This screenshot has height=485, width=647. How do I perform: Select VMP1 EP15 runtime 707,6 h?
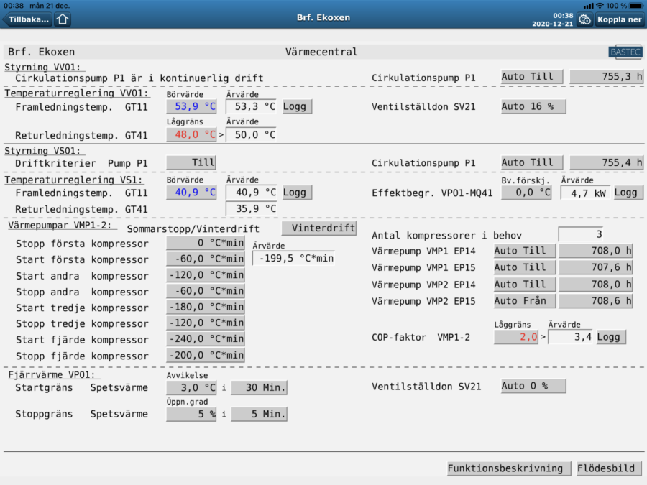tap(595, 267)
